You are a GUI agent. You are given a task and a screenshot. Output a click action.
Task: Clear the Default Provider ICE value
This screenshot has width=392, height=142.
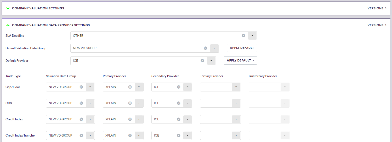pyautogui.click(x=202, y=61)
